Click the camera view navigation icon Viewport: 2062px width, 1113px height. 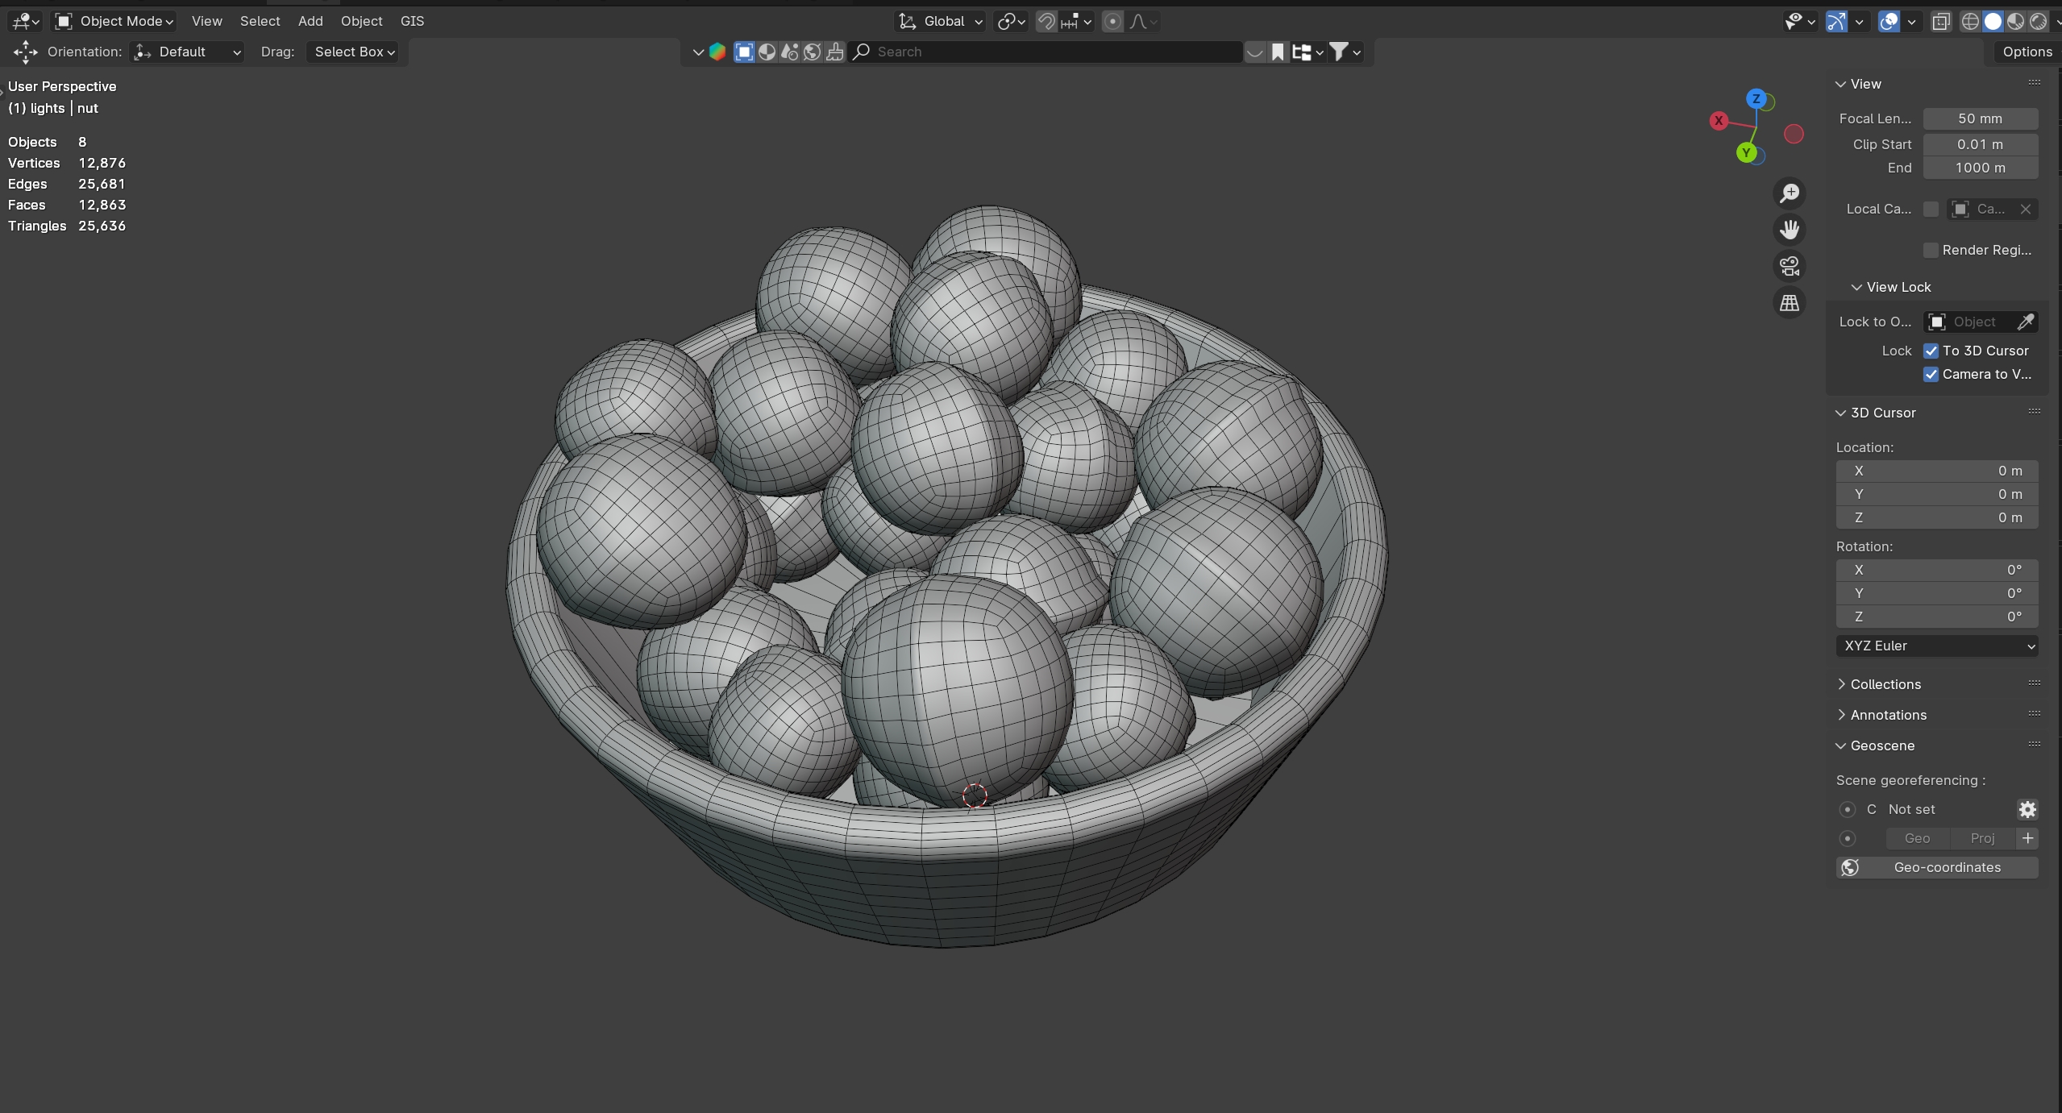[1790, 266]
